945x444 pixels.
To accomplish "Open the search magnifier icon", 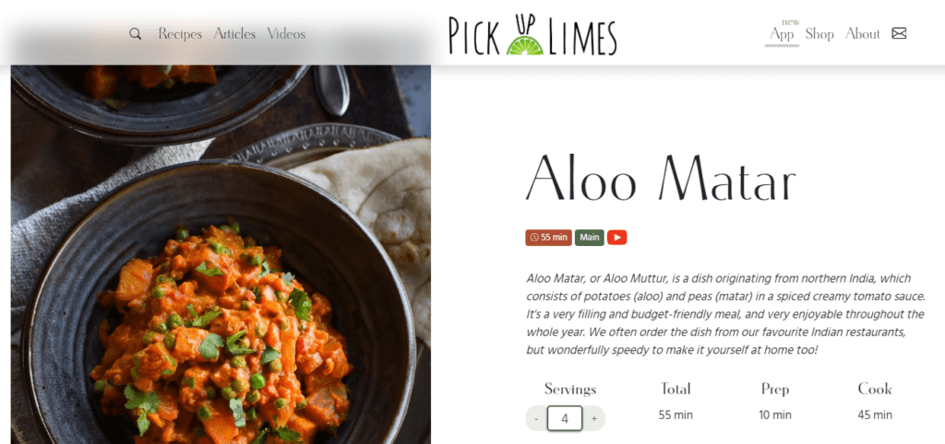I will click(x=135, y=34).
